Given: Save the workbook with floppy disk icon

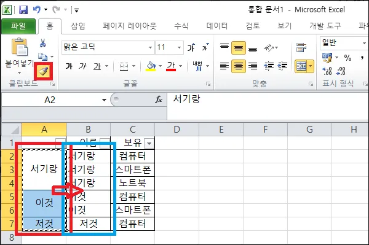Looking at the screenshot, I should (23, 10).
